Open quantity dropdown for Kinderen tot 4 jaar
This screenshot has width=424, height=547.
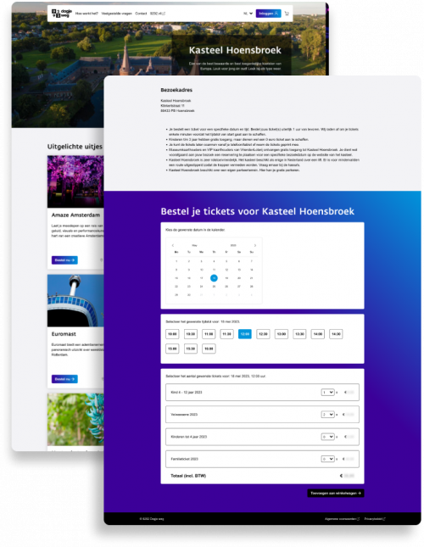(x=327, y=437)
